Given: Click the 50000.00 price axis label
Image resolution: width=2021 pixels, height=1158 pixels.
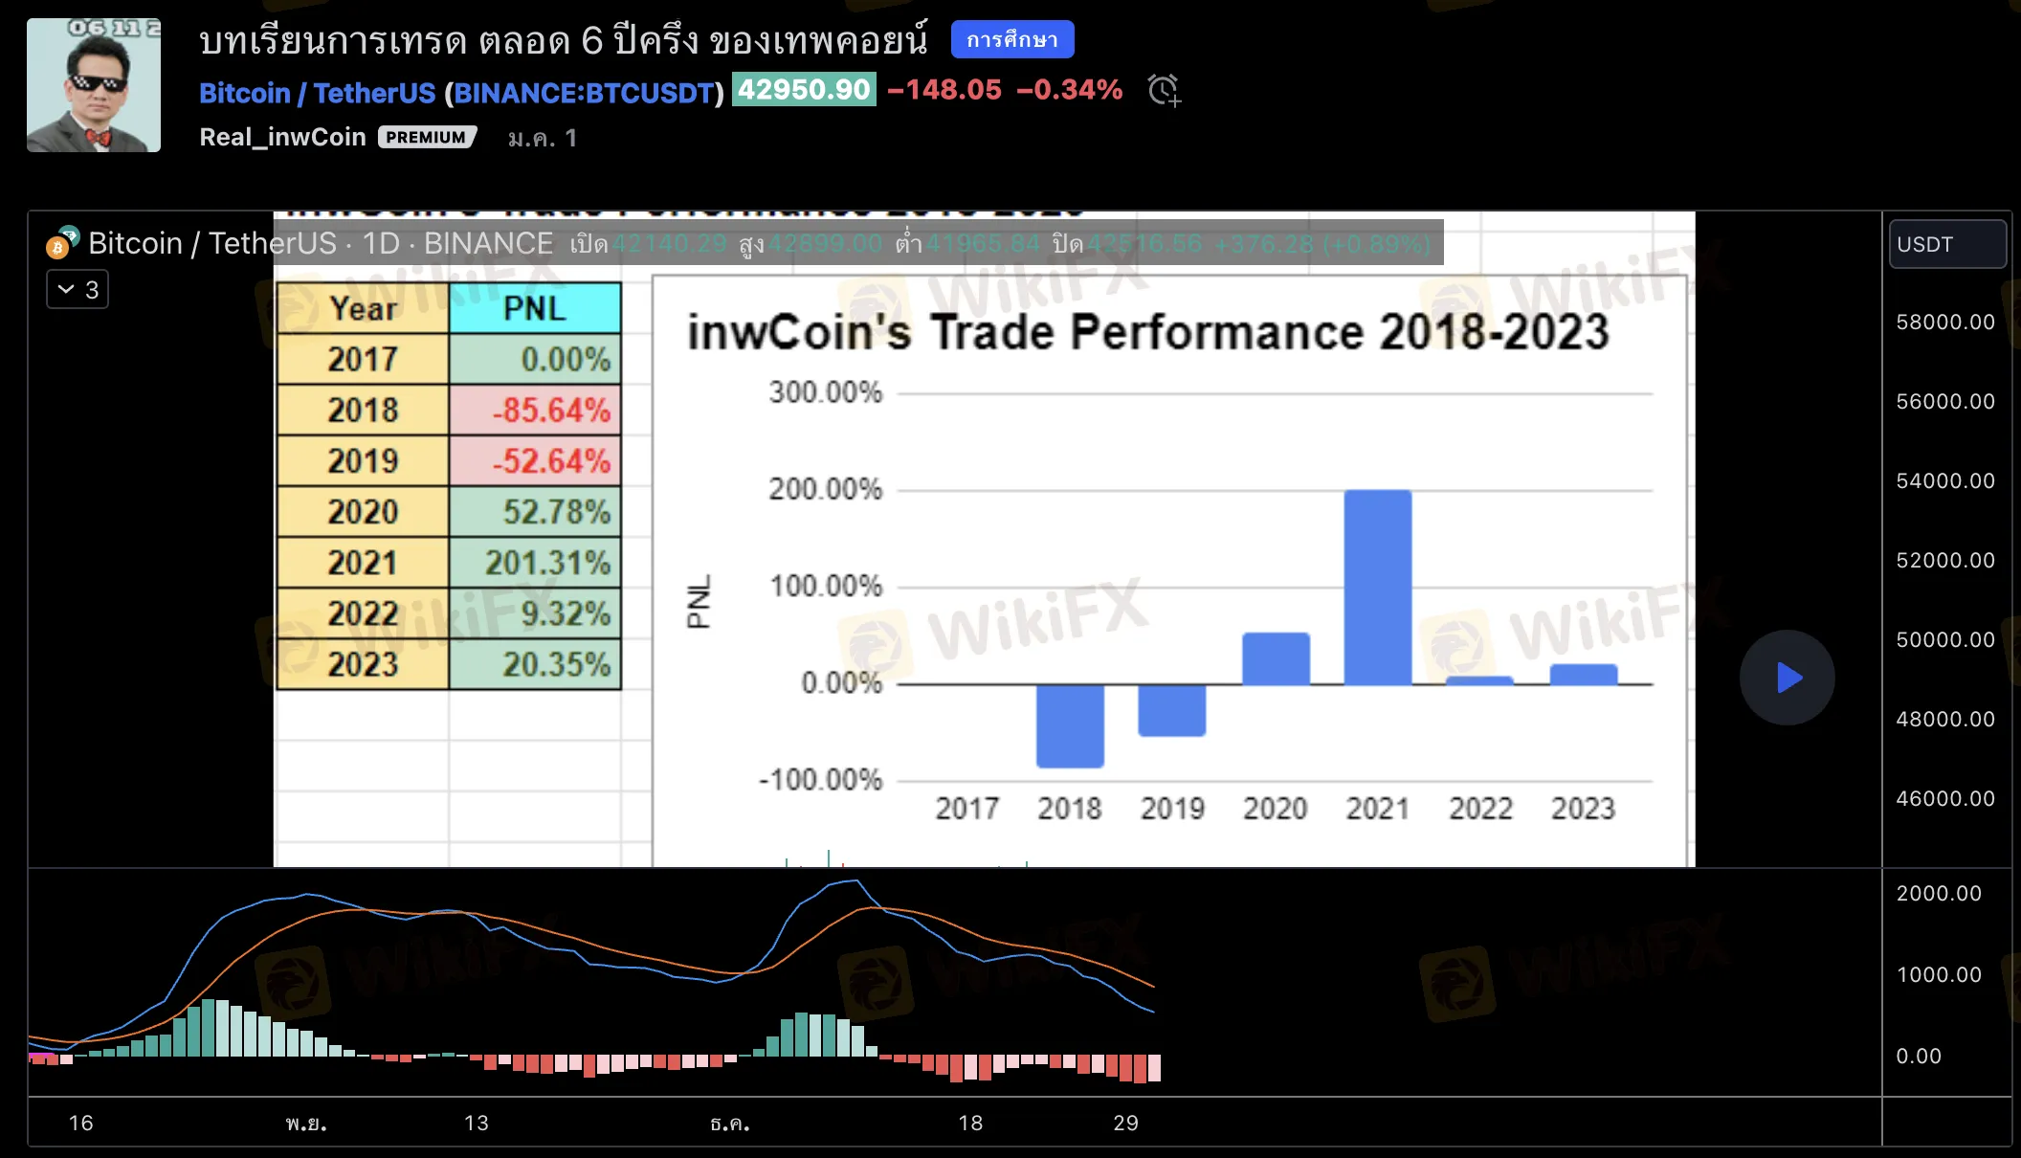Looking at the screenshot, I should tap(1944, 639).
